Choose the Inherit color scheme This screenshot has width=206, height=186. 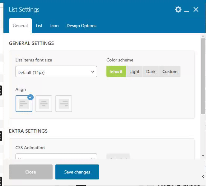point(116,71)
